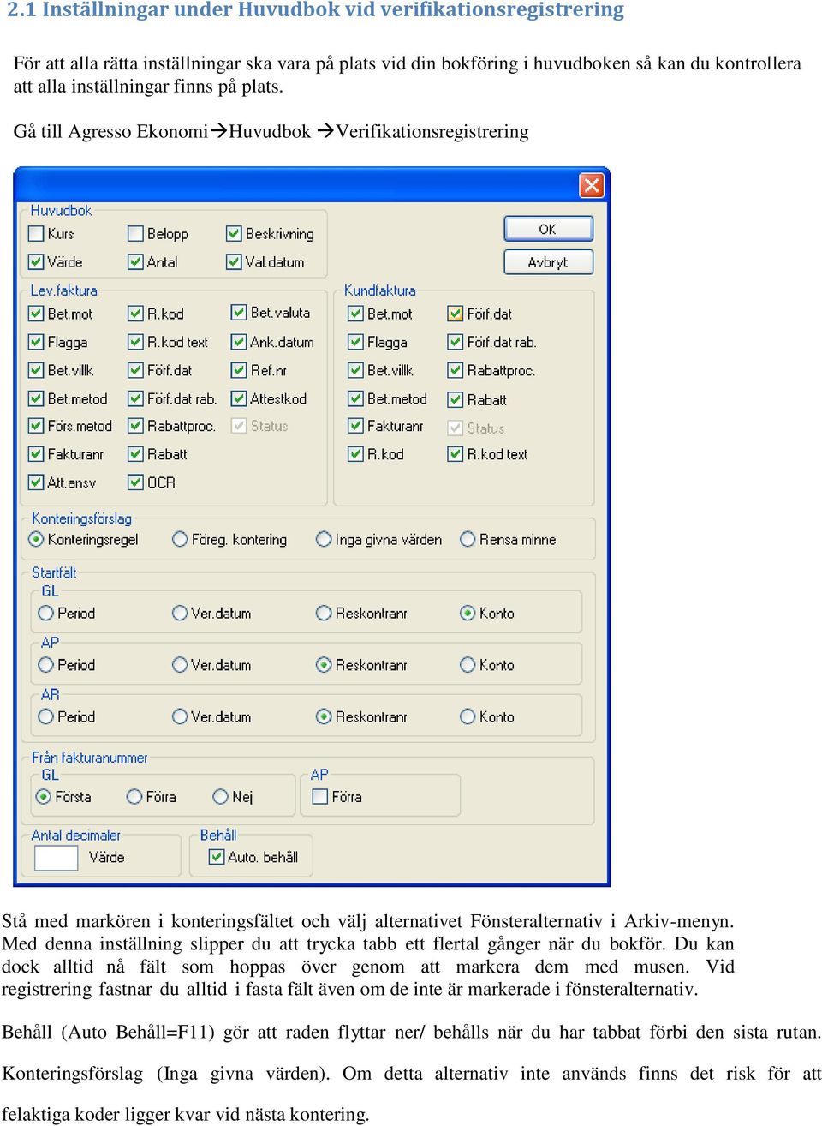Toggle Bet.metod under Kundfaktura

[x=355, y=398]
